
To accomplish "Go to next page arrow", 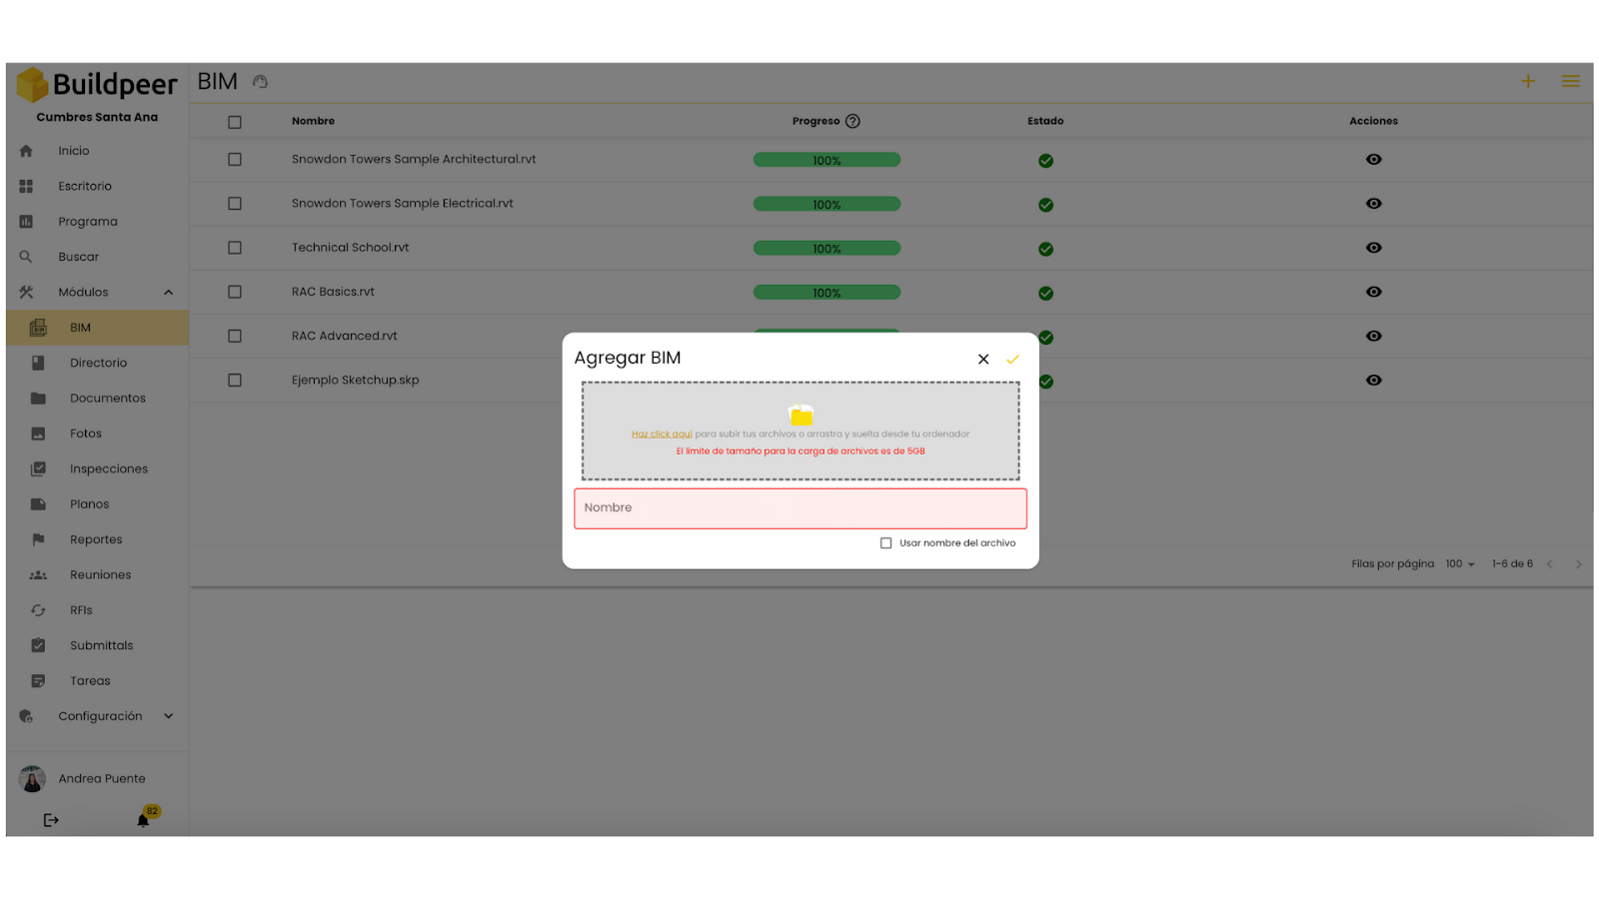I will [x=1578, y=564].
